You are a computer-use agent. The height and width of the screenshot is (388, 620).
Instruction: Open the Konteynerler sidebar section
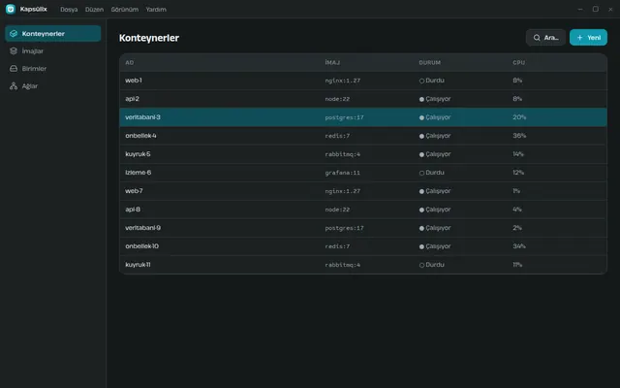(53, 34)
